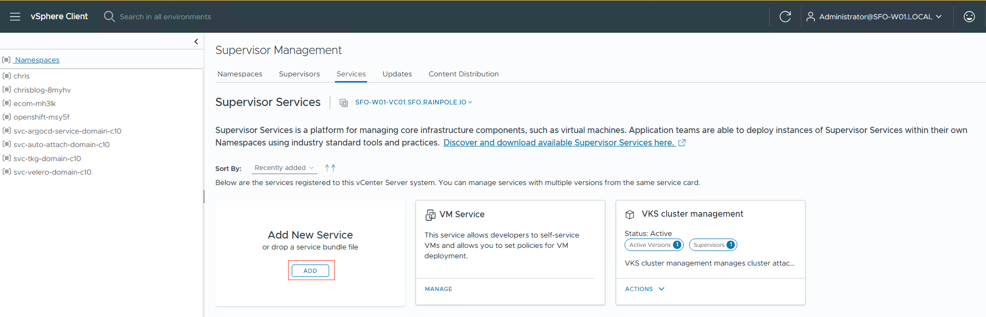Screen dimensions: 986x317
Task: Select the svc-velero-domain-c10 namespace
Action: (52, 172)
